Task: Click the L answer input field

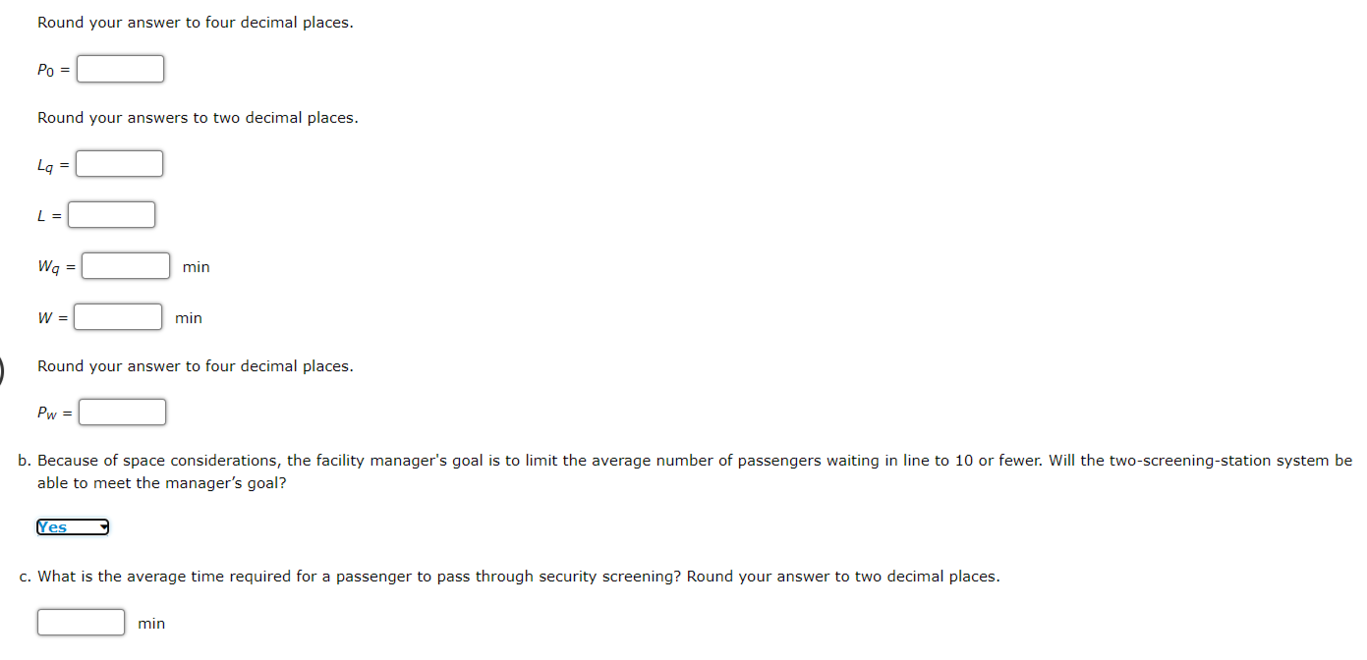Action: pos(111,213)
